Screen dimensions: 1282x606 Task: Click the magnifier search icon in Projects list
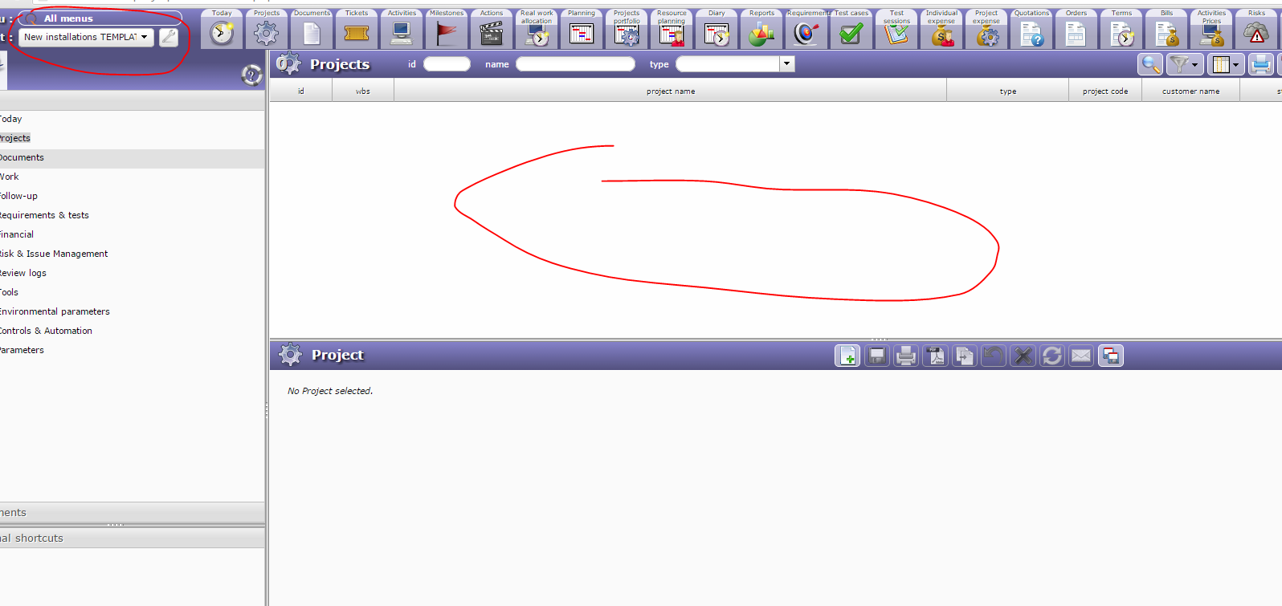click(x=1151, y=64)
